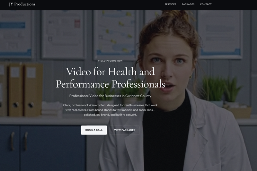The image size is (257, 171).
Task: Open the Services menu item
Action: tap(170, 4)
